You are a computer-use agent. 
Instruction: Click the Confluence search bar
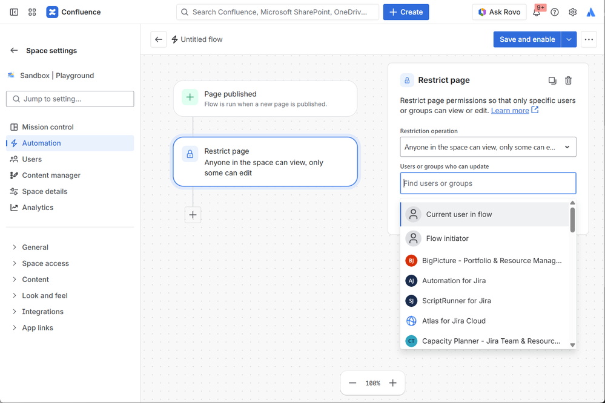point(277,12)
